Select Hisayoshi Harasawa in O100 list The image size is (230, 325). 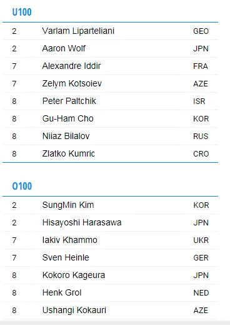pos(82,222)
